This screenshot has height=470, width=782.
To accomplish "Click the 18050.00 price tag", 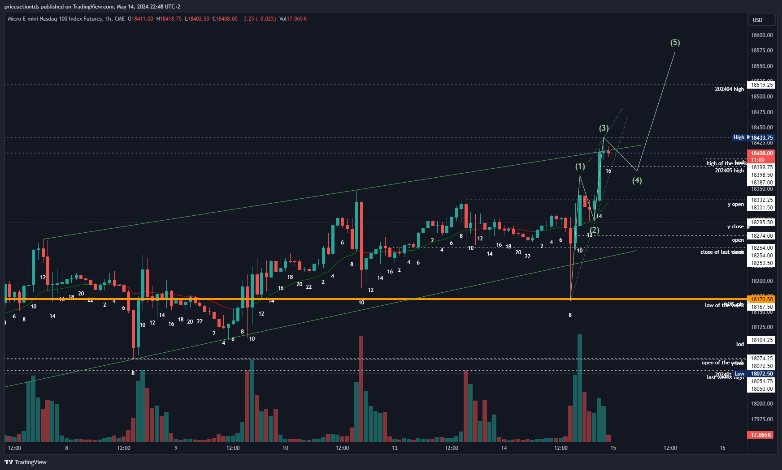I will pos(762,389).
